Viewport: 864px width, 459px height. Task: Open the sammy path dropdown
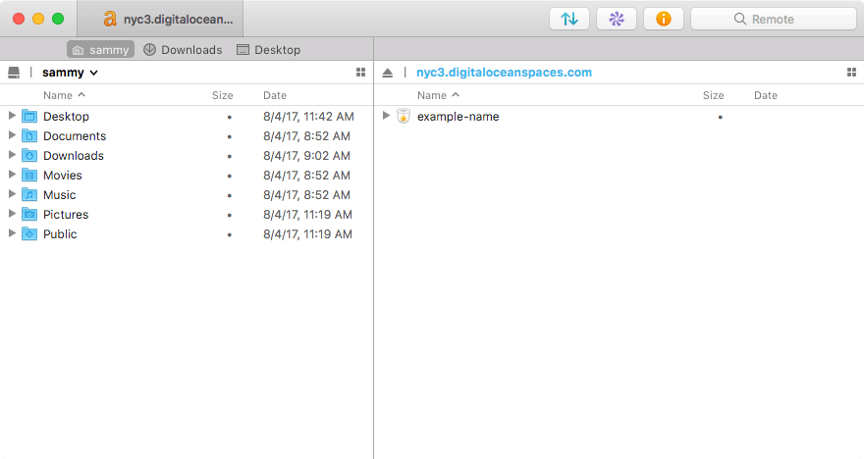[x=70, y=73]
